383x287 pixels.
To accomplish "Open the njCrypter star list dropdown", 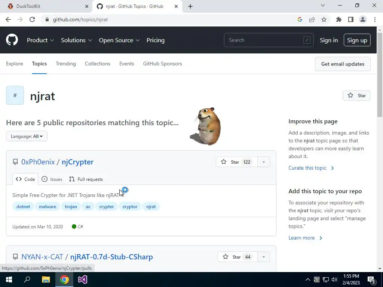I will 264,162.
